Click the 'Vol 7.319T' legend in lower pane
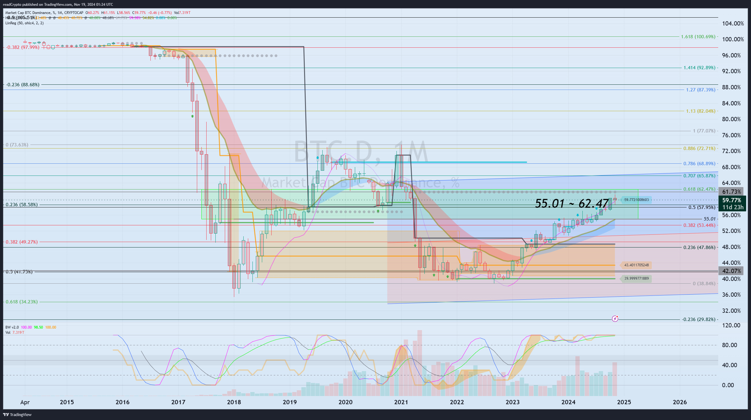 point(15,333)
